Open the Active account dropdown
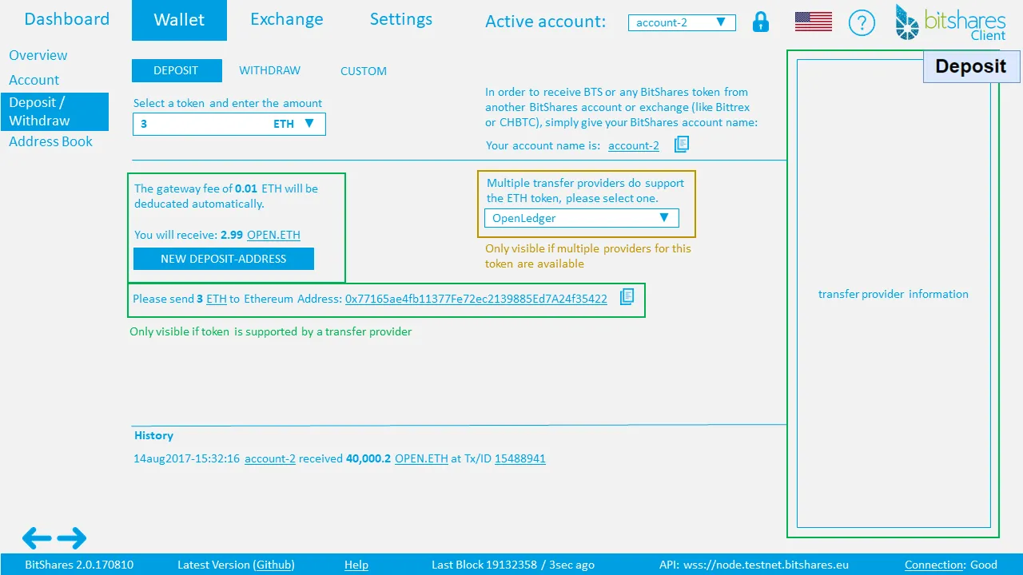Screen dimensions: 1023x575 coord(682,22)
